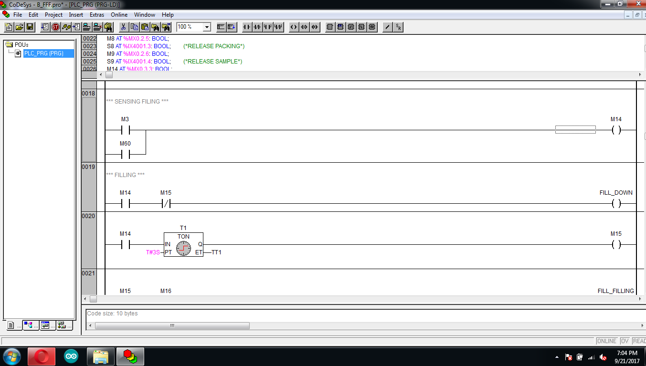Open the Window menu
646x366 pixels.
pos(145,15)
